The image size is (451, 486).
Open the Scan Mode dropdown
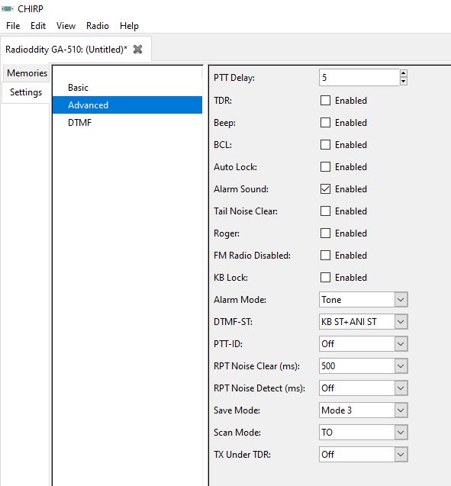[x=363, y=433]
